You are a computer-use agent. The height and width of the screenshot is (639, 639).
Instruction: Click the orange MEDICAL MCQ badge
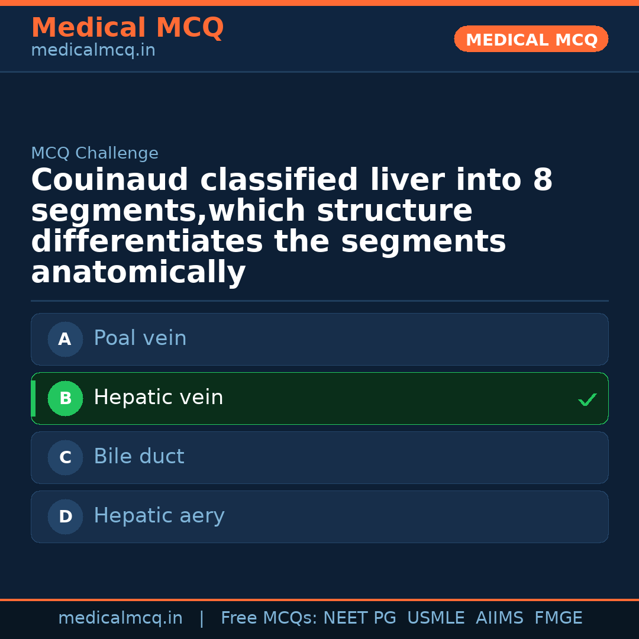point(531,40)
